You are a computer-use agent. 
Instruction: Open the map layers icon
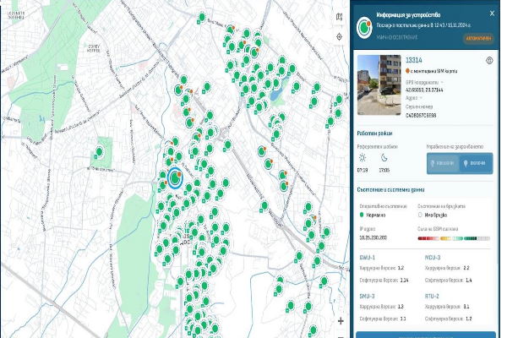[340, 16]
